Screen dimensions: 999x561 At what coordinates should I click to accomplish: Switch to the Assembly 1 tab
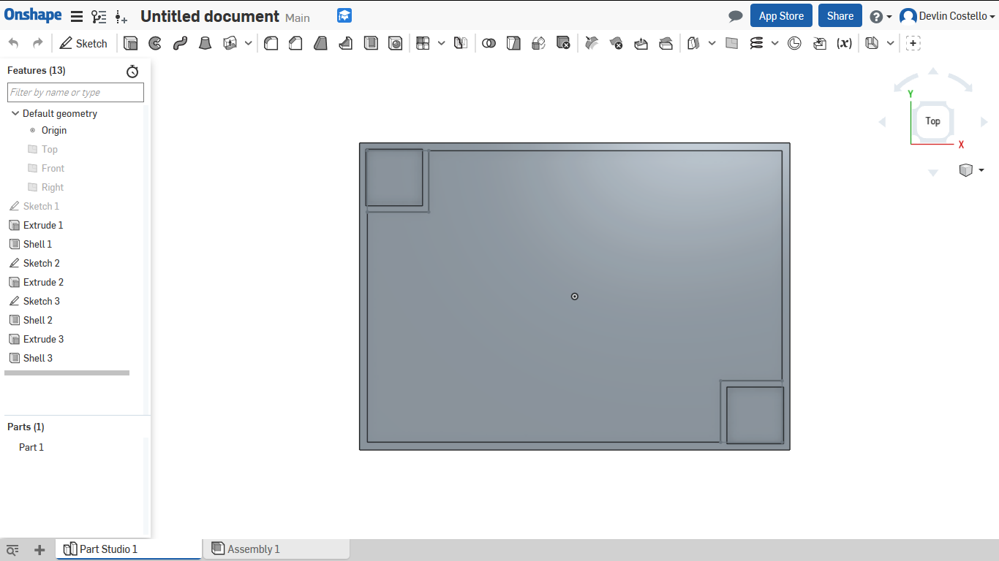point(276,549)
